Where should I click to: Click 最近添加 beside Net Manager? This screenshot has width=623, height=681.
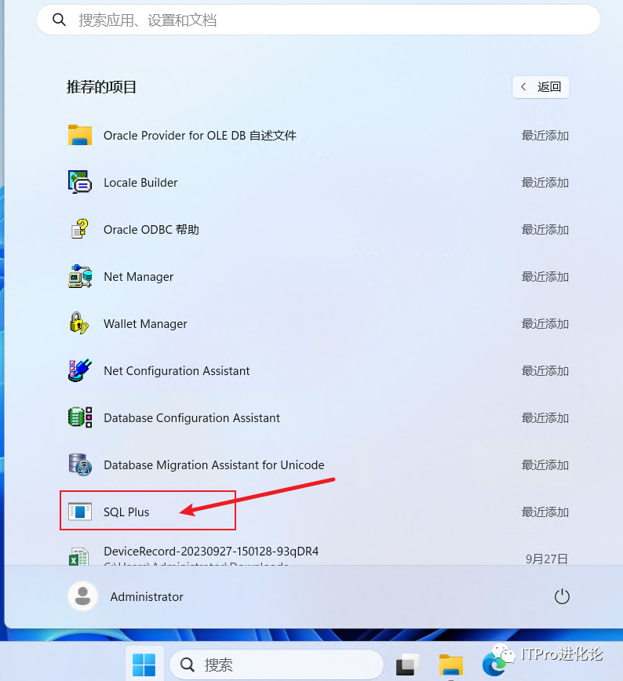coord(545,277)
